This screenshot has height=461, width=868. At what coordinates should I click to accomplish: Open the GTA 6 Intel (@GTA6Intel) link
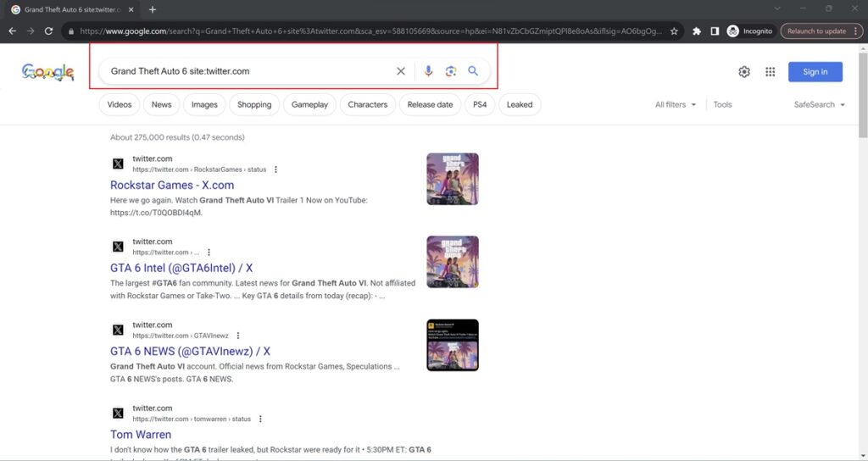point(181,268)
